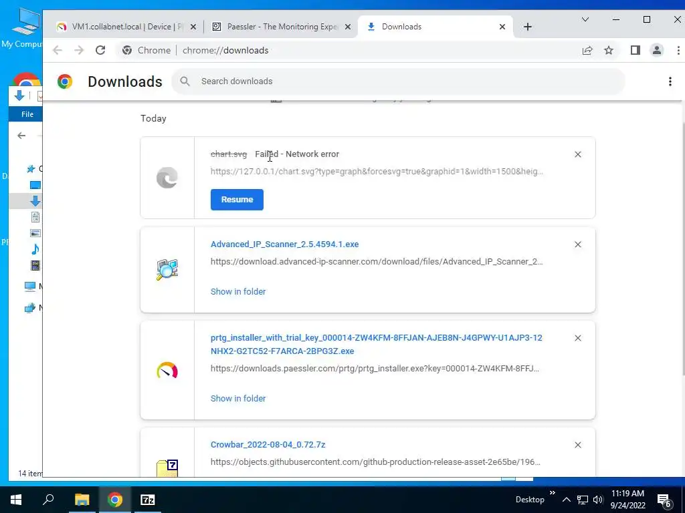
Task: Click the Advanced IP Scanner program icon
Action: coord(167,270)
